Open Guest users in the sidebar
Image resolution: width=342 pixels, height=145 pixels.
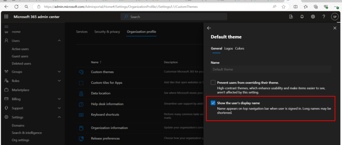[x=20, y=56]
